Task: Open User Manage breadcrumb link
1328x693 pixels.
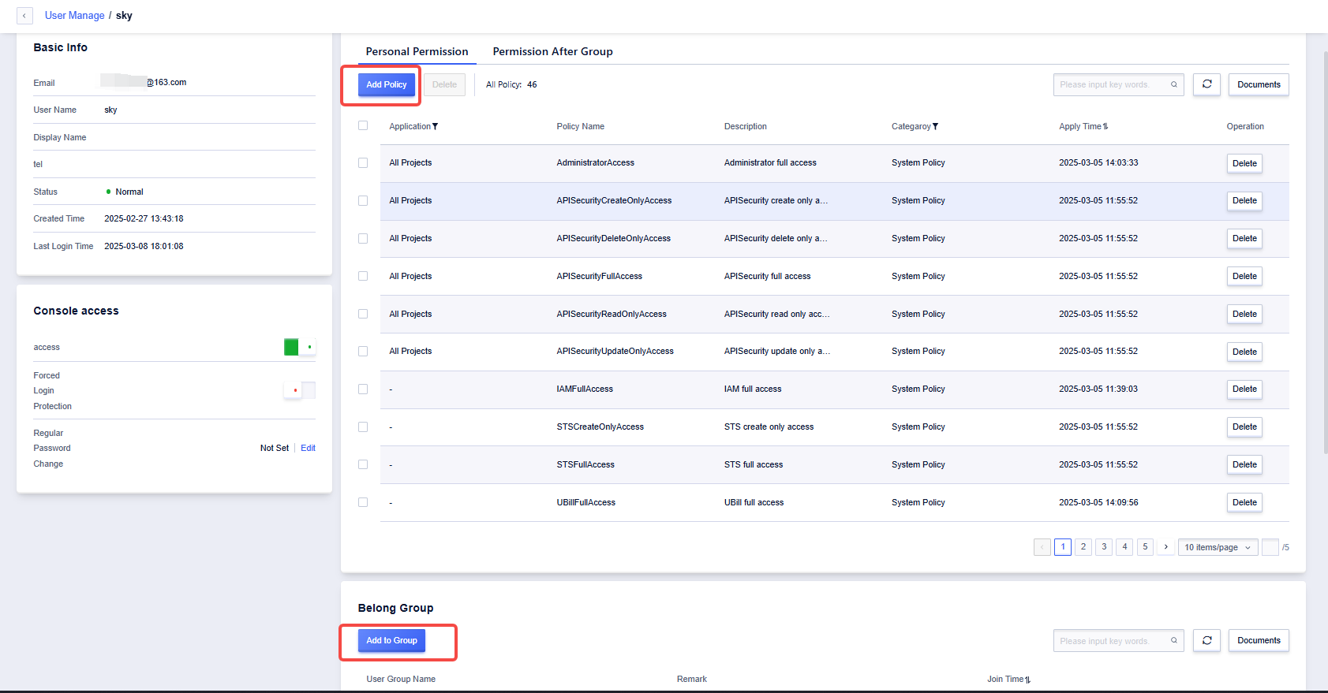Action: point(74,15)
